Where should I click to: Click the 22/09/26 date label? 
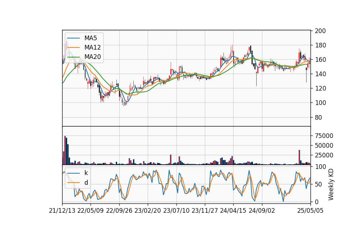(119, 211)
